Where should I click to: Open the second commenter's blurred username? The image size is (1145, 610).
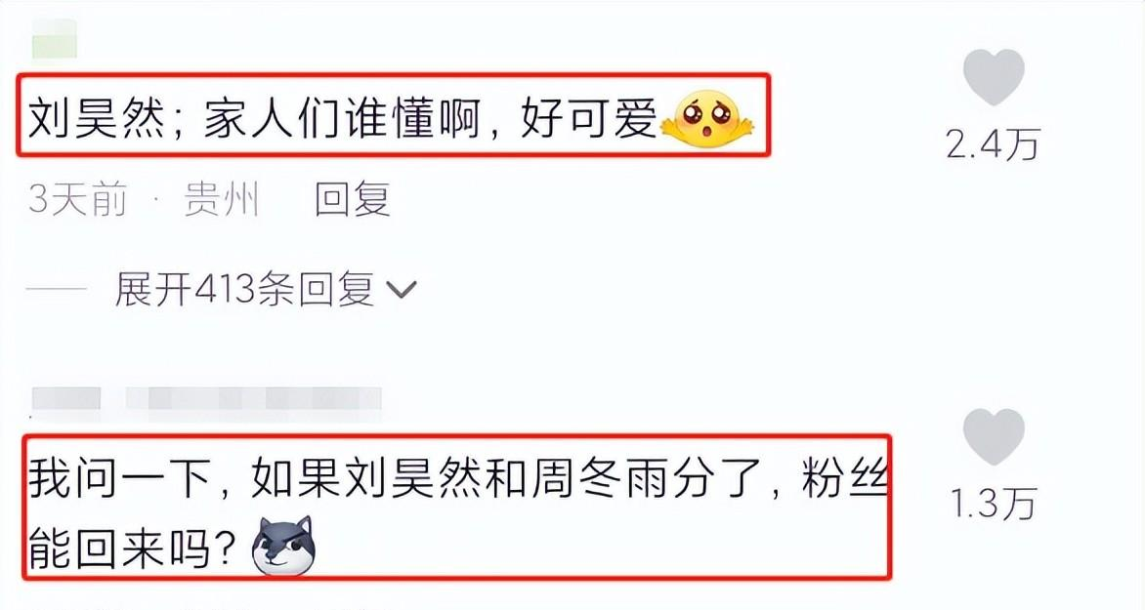(253, 399)
